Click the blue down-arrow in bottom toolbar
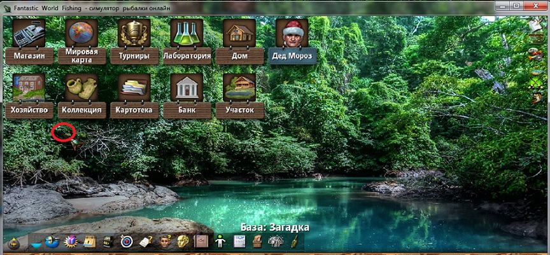This screenshot has width=550, height=255. [36, 243]
